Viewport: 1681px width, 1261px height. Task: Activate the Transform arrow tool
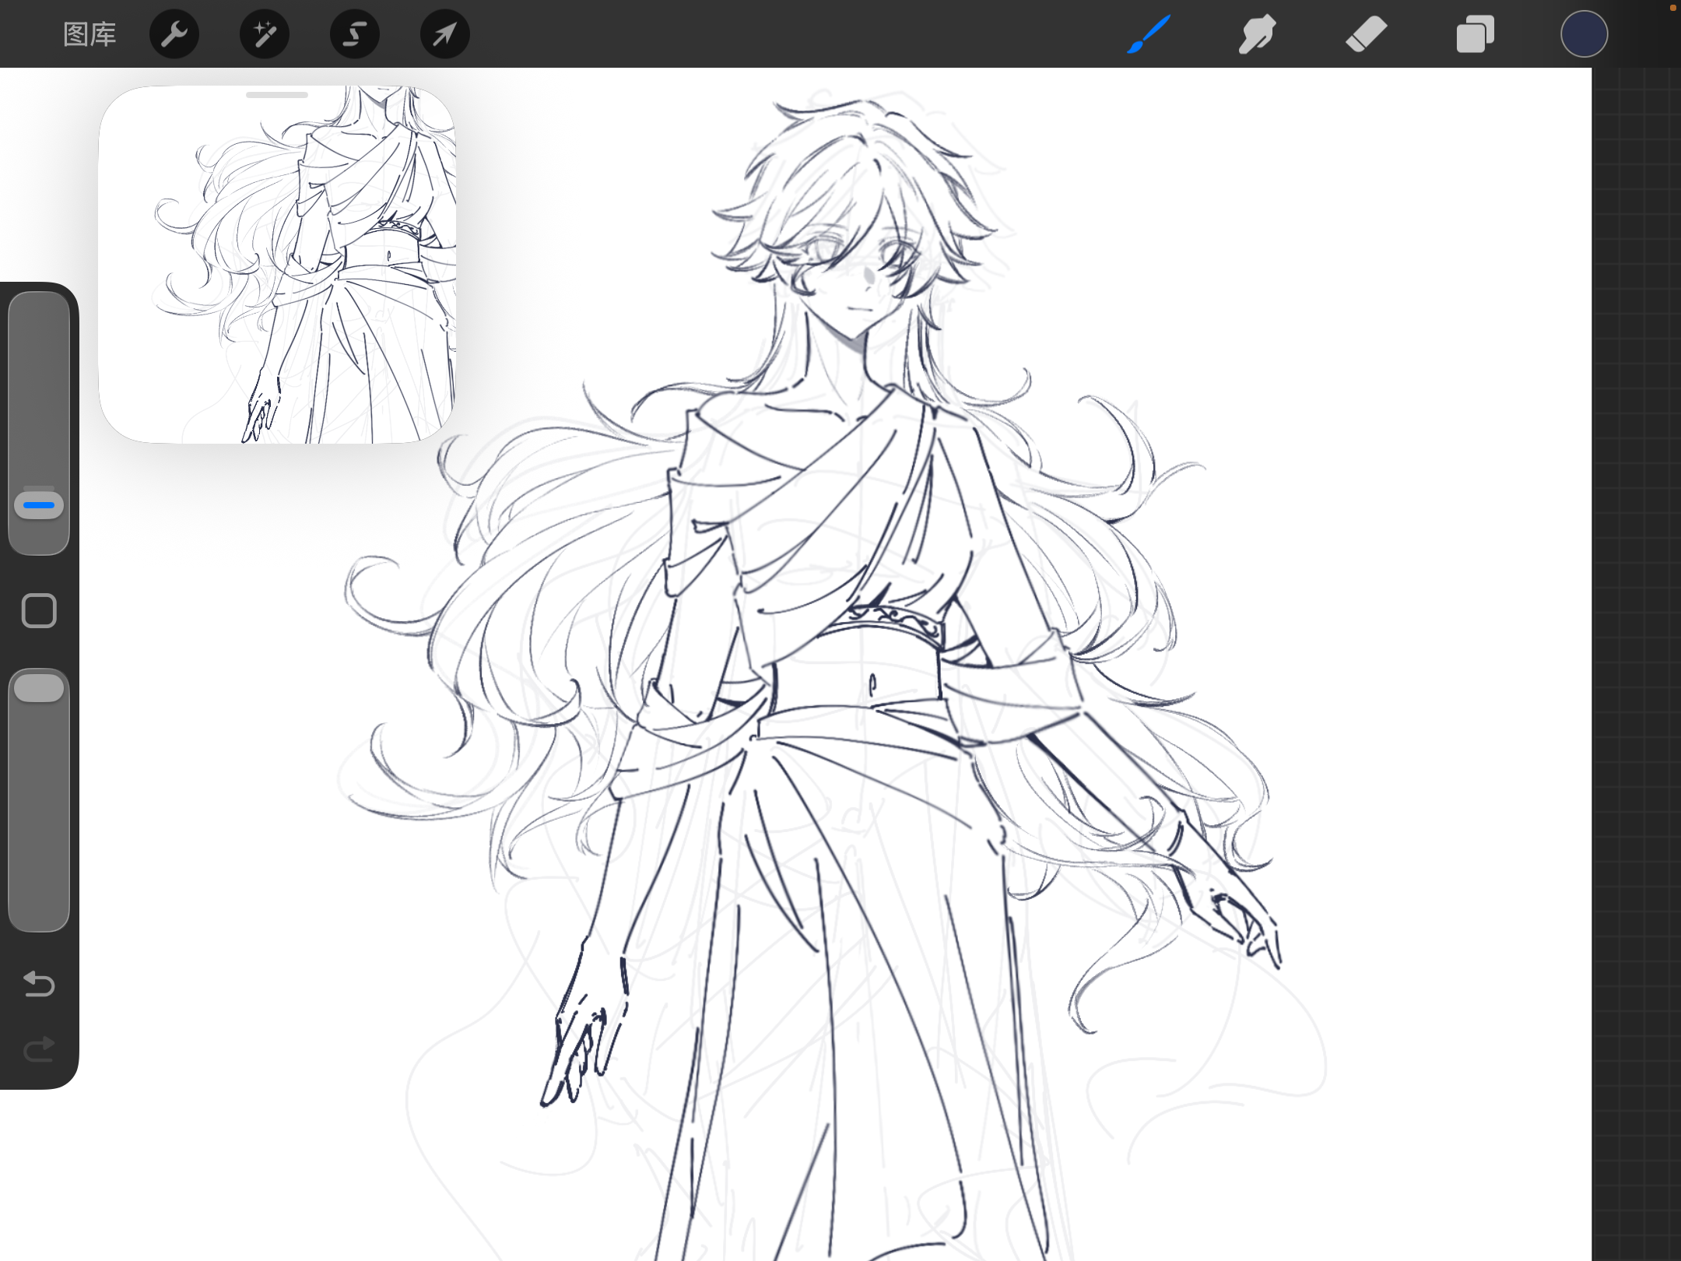(x=444, y=34)
